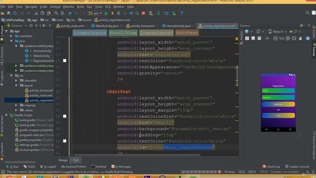The height and width of the screenshot is (178, 316).
Task: Click the blue warnings info icon in Preview
Action: click(308, 39)
